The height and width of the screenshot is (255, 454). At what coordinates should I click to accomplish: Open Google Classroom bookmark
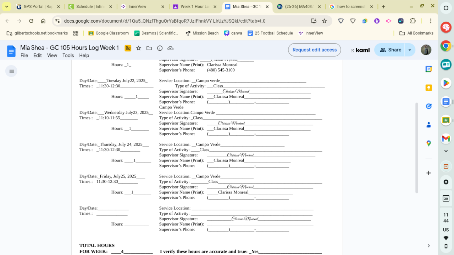pyautogui.click(x=108, y=33)
